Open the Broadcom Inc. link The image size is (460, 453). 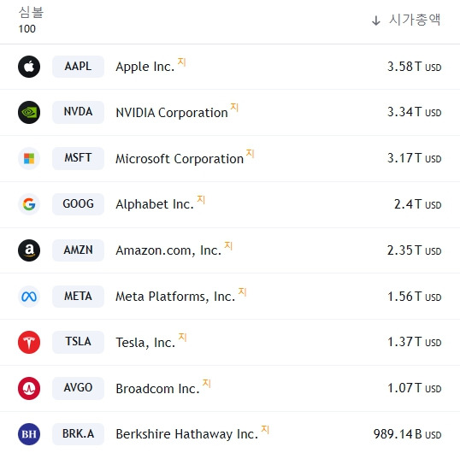pyautogui.click(x=157, y=389)
